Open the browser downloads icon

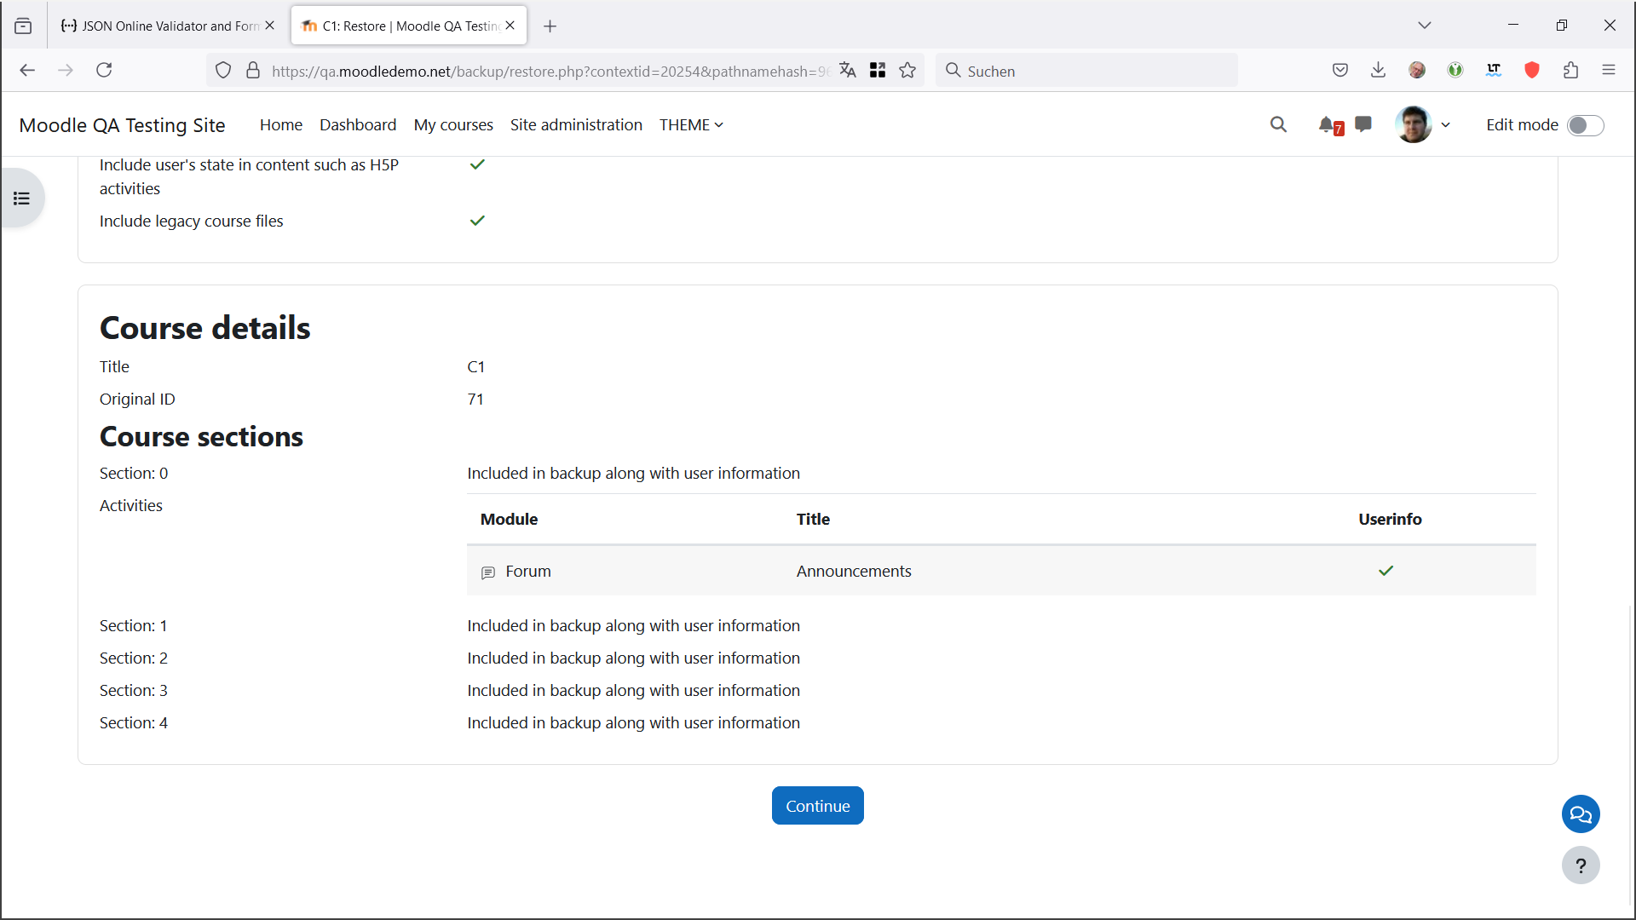(1378, 71)
